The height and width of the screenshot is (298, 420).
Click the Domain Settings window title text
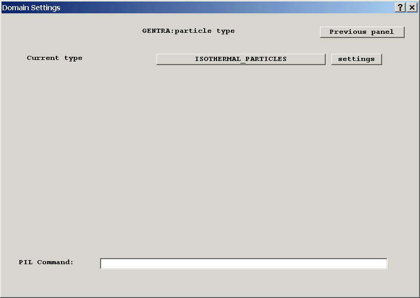click(31, 8)
